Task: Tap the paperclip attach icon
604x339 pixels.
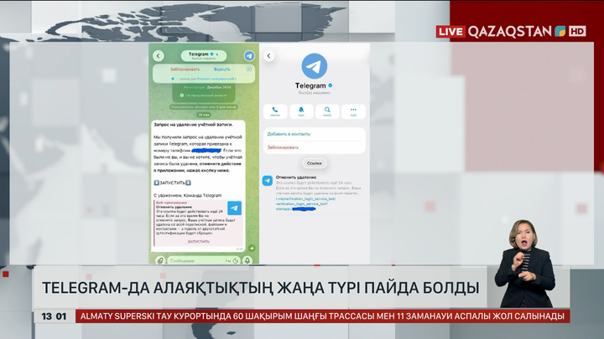Action: [x=160, y=260]
